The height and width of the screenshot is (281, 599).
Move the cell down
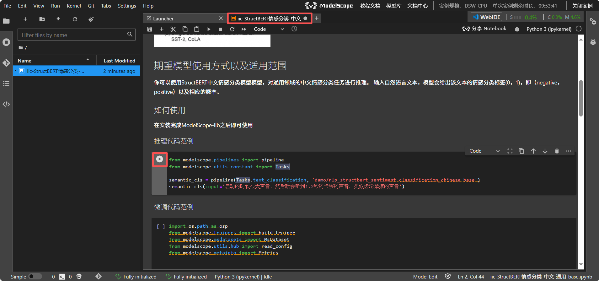(545, 151)
